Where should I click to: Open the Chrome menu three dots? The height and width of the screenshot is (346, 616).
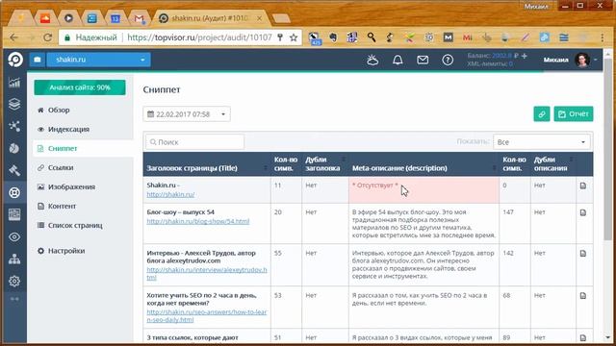602,37
